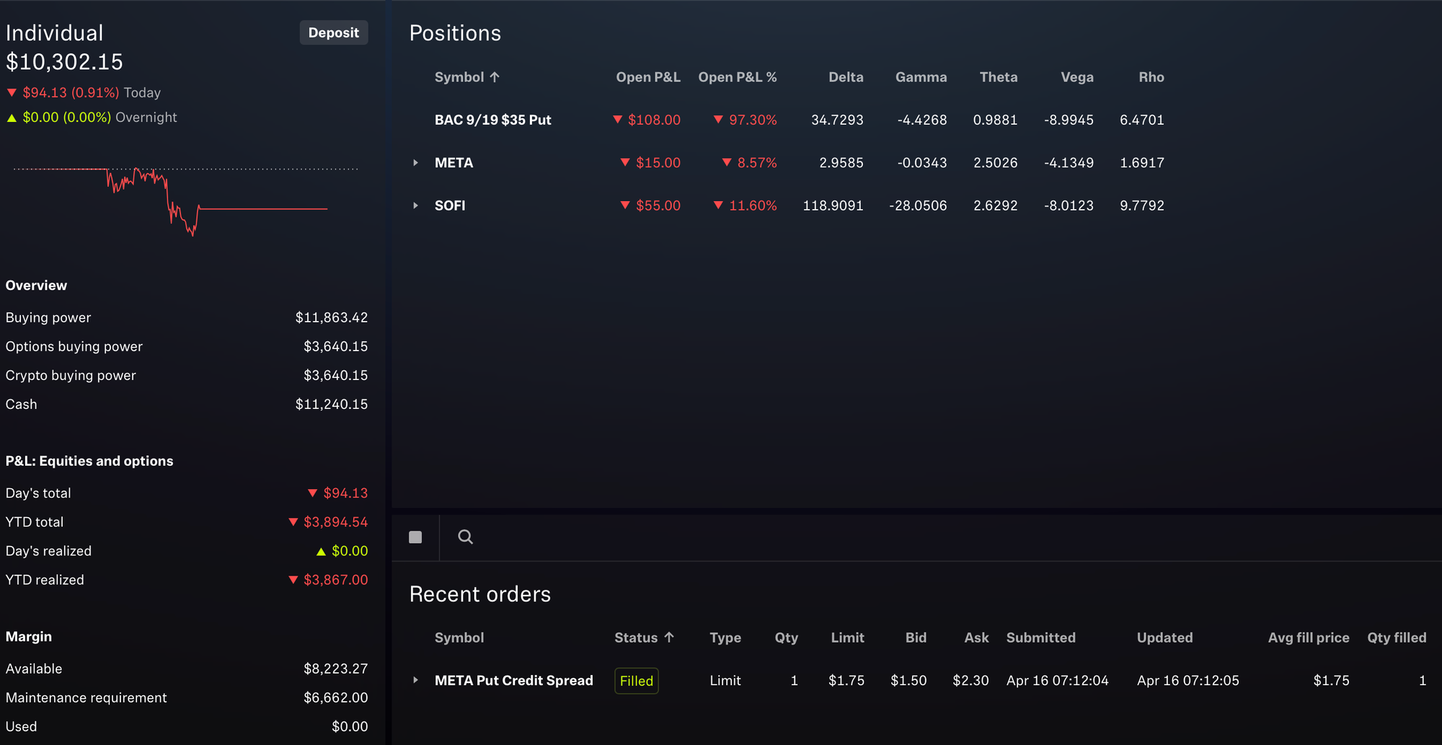Sort recent orders by Qty filled header
The height and width of the screenshot is (745, 1442).
(x=1397, y=638)
